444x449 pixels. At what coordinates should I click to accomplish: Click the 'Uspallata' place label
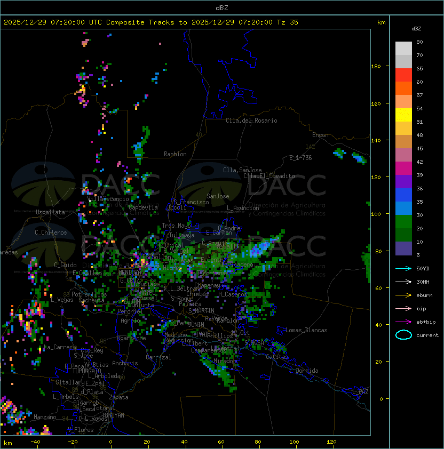[x=51, y=212]
